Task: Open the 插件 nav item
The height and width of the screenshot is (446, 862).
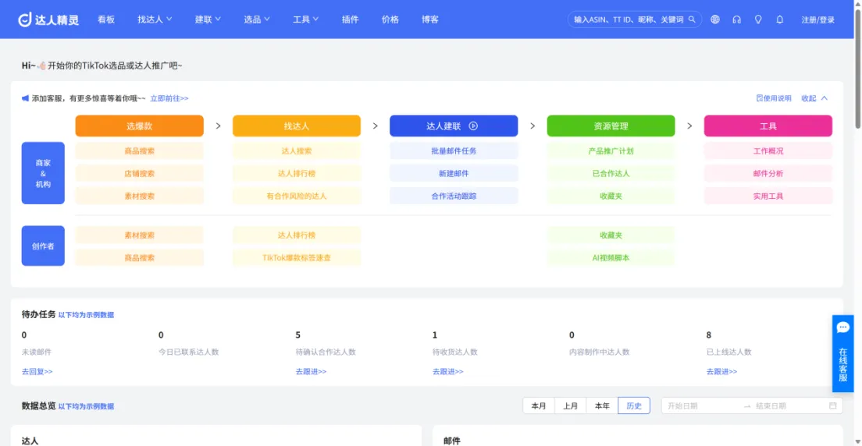Action: point(350,19)
